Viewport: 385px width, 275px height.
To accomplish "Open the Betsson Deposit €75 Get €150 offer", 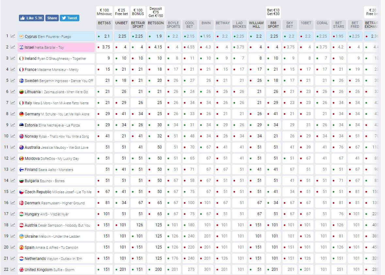I will coord(156,12).
